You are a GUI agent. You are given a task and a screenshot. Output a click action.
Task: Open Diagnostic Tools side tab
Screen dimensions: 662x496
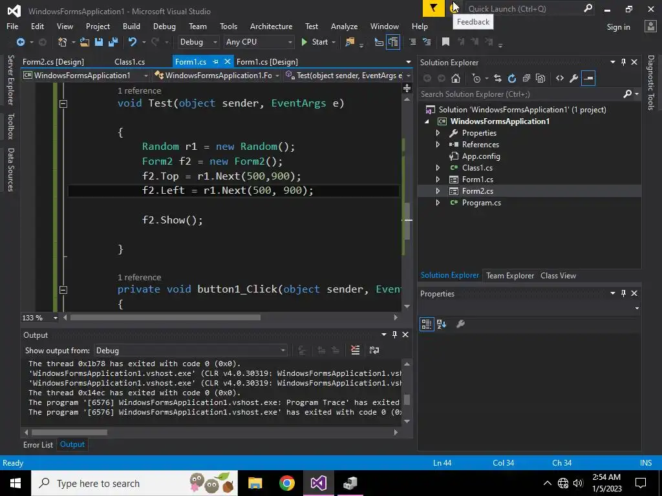[x=650, y=83]
